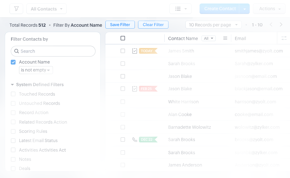The image size is (290, 178).
Task: Uncheck the Account Name filter checkbox
Action: pos(13,62)
